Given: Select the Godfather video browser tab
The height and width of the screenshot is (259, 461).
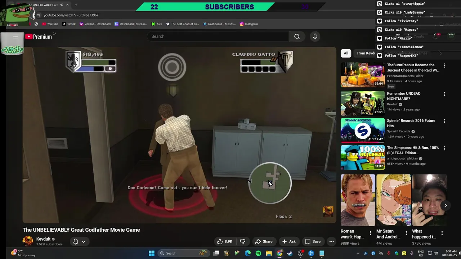Looking at the screenshot, I should 43,5.
